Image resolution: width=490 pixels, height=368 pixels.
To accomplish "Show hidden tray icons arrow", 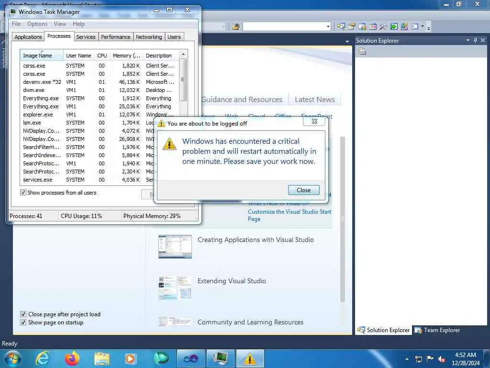I will coord(407,359).
